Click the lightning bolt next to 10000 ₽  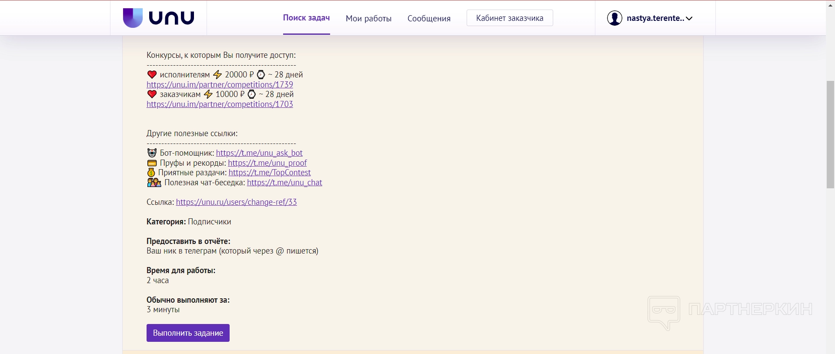(x=208, y=94)
